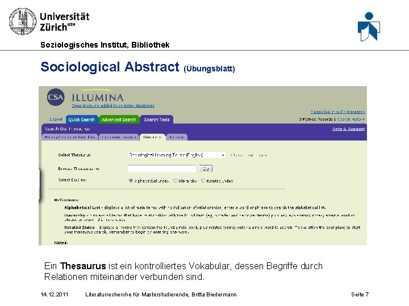Click the bold 'Rotated Index' definition term

(x=80, y=227)
